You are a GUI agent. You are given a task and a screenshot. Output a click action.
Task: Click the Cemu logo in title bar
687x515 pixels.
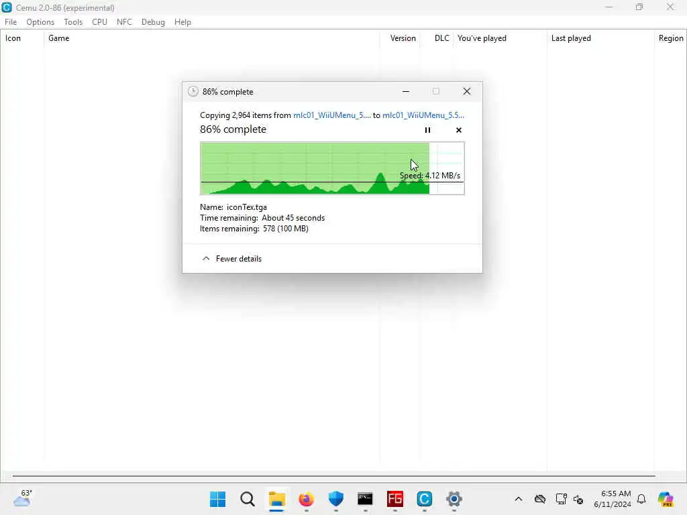pos(7,7)
